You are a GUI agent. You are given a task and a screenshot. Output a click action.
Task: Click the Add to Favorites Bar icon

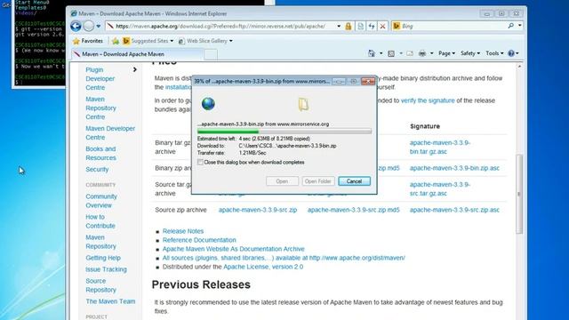click(x=116, y=41)
